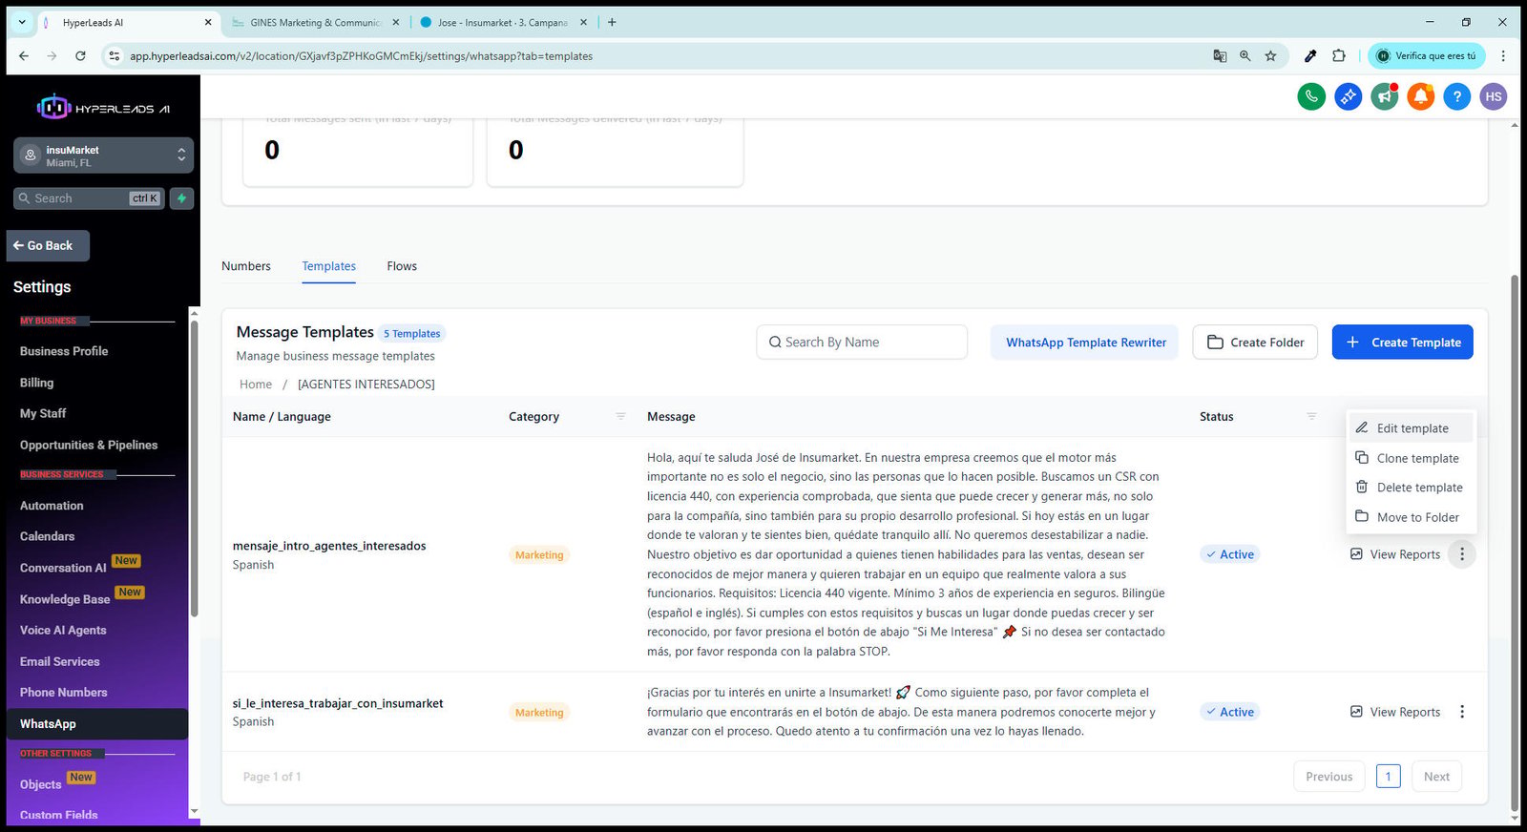Open the browser tab search dropdown
The height and width of the screenshot is (832, 1527).
(22, 22)
